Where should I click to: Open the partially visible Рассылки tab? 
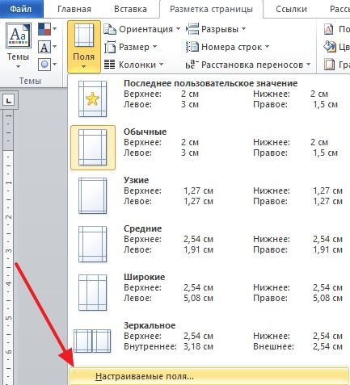339,9
